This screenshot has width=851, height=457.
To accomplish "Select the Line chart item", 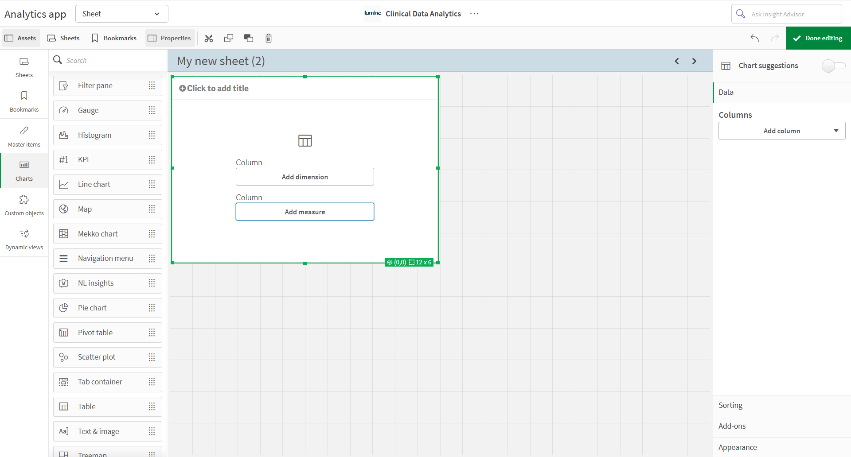I will point(108,184).
